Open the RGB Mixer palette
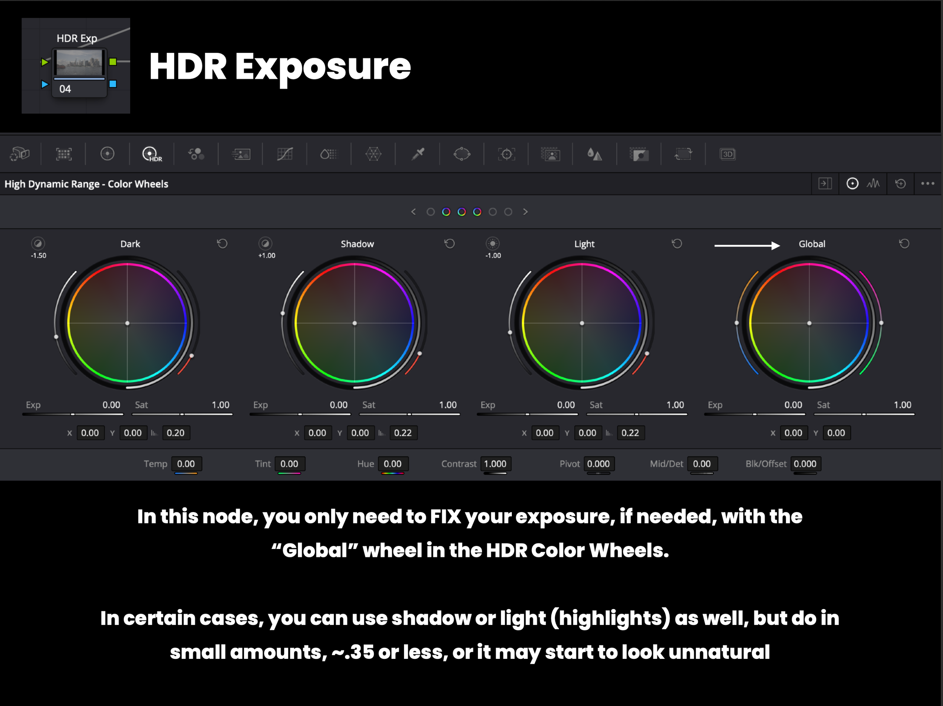The image size is (943, 706). (196, 154)
